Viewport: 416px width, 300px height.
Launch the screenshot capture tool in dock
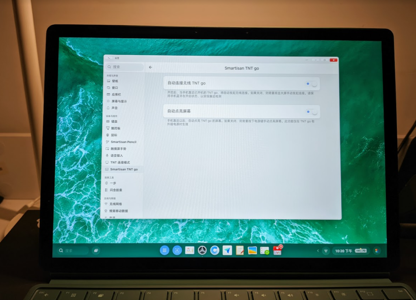[x=177, y=250]
